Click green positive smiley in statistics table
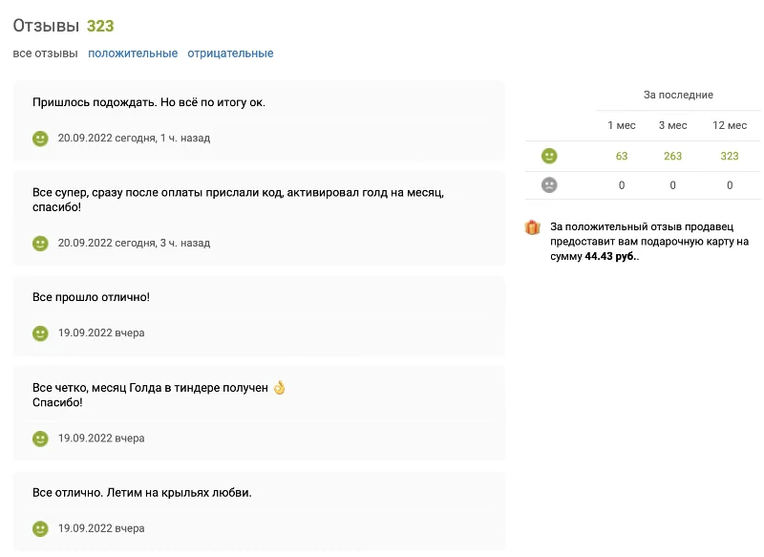Viewport: 764px width, 557px height. [549, 156]
